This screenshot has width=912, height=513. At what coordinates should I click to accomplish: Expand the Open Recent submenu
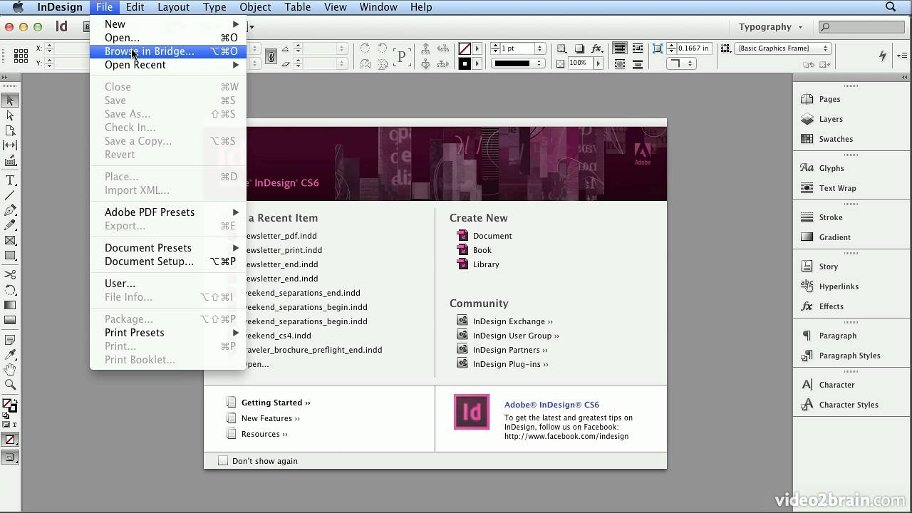167,65
